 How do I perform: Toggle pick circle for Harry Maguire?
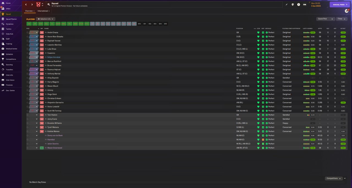28,82
